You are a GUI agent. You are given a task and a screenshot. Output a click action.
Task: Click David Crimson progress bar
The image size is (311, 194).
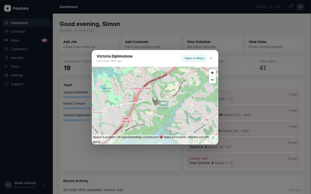click(x=77, y=108)
